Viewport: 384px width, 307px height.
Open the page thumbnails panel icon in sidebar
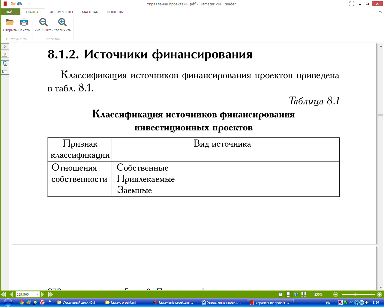click(x=5, y=63)
